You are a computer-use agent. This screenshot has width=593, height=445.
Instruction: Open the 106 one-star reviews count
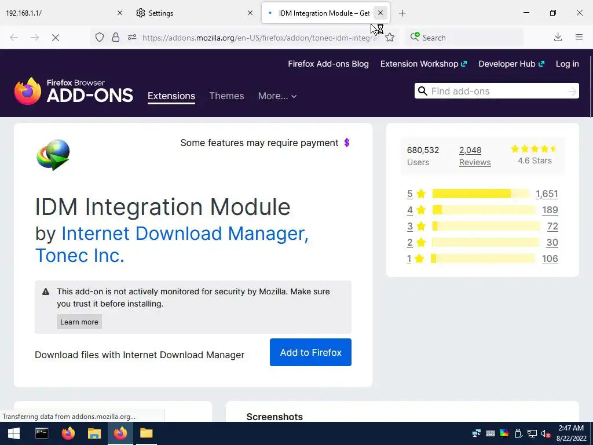(550, 259)
